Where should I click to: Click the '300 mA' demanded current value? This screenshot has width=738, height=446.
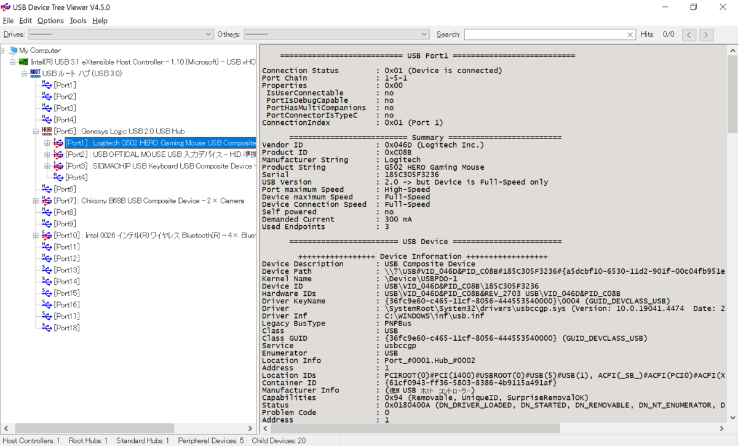pyautogui.click(x=398, y=219)
